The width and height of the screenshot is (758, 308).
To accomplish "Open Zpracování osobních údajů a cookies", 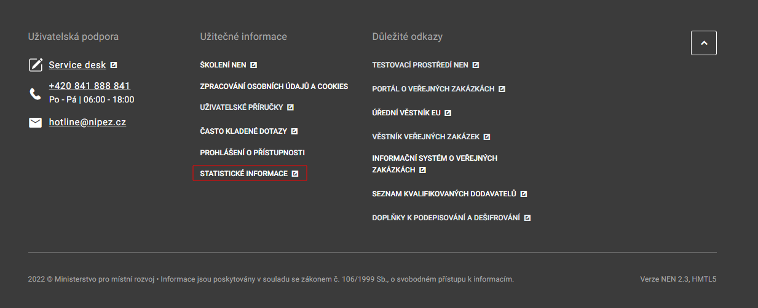I will [x=274, y=87].
